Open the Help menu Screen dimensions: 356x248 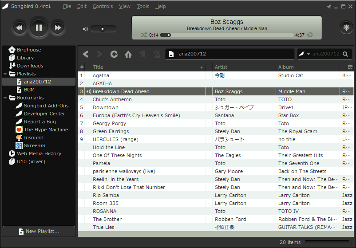pos(161,6)
